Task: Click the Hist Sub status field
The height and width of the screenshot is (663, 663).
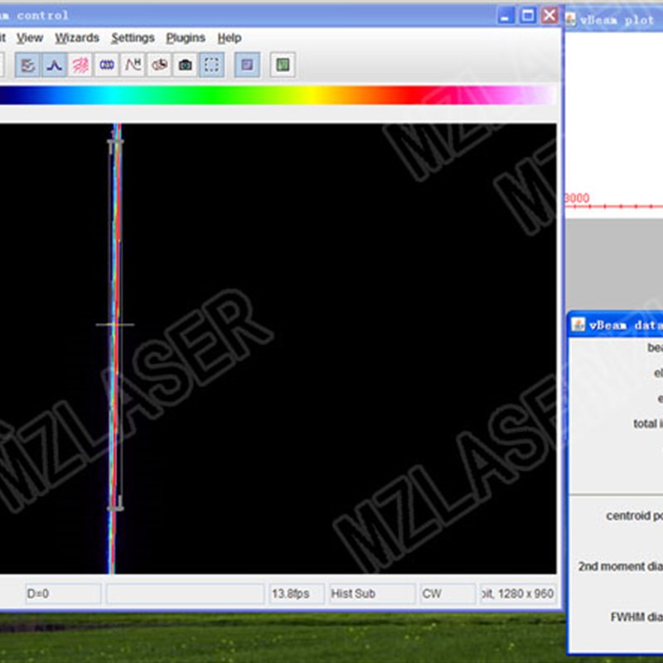Action: coord(372,594)
